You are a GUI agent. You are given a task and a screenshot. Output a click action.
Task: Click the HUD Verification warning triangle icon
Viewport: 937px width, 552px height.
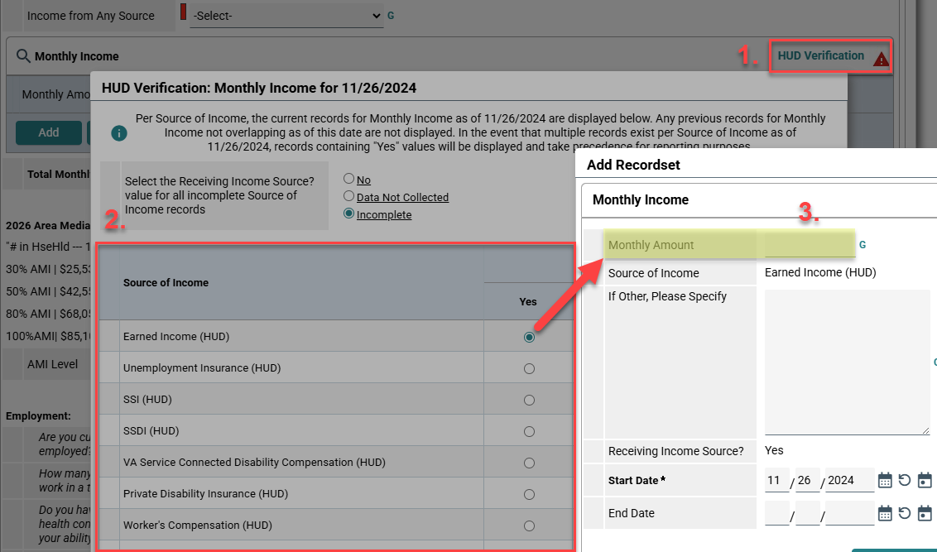[880, 59]
